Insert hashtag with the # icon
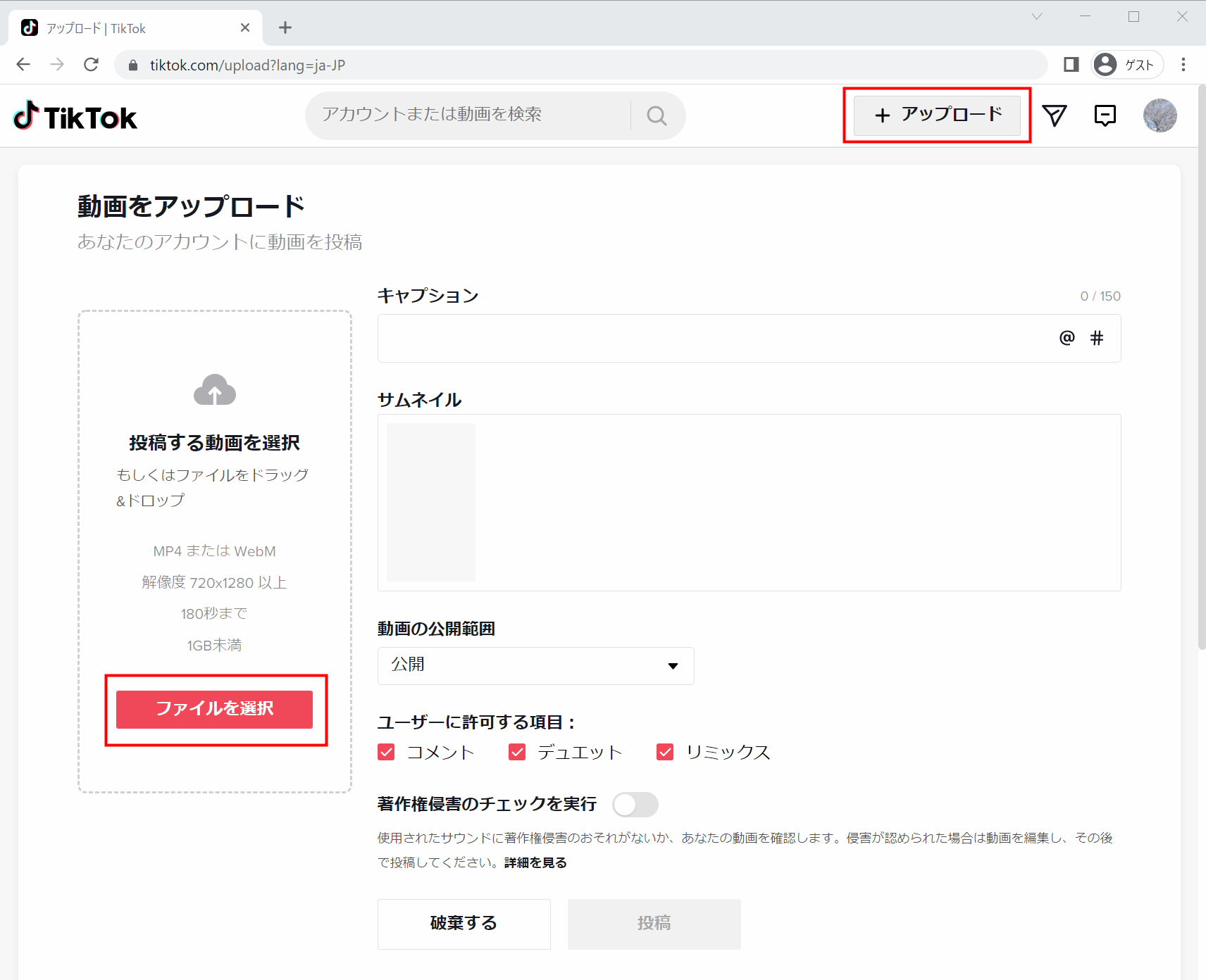 1097,338
